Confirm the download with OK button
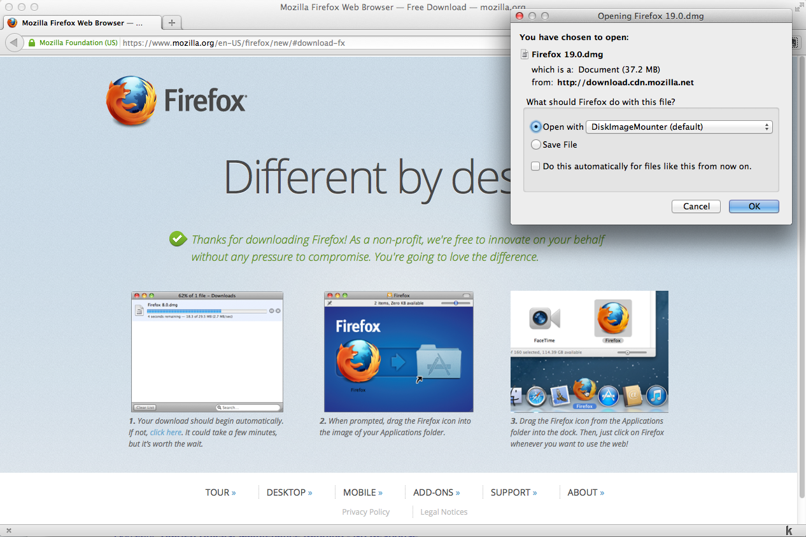This screenshot has width=806, height=537. (754, 206)
